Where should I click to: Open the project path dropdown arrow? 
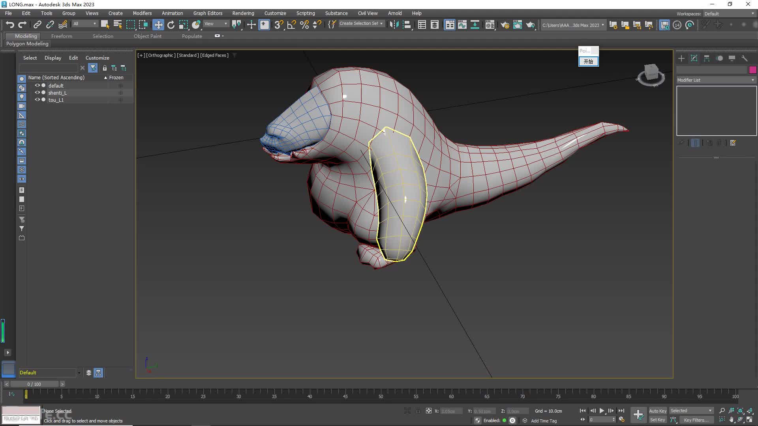(x=603, y=25)
